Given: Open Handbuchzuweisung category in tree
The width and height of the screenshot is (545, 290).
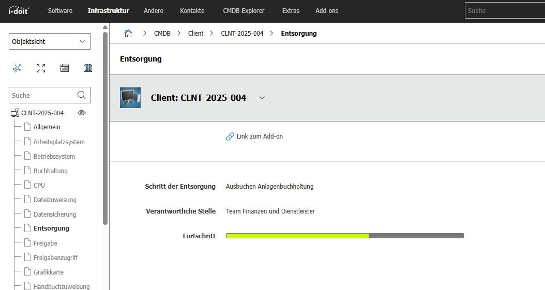Looking at the screenshot, I should pos(62,286).
